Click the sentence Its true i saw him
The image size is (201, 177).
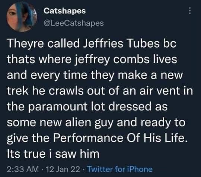pos(53,154)
